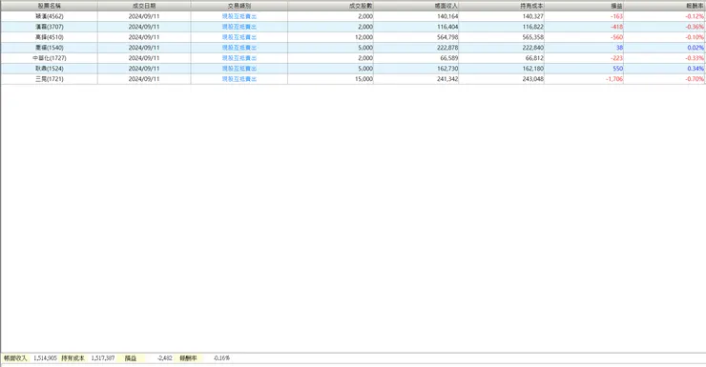This screenshot has width=706, height=367.
Task: Open trade-type link in the 1721 row
Action: [x=239, y=79]
